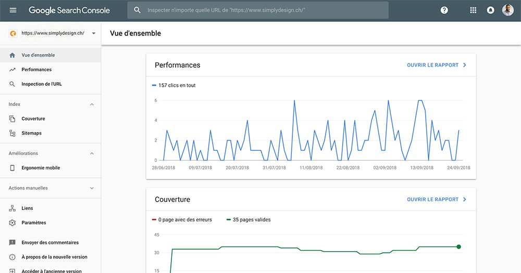Click the links hierarchy icon
This screenshot has height=273, width=521.
tap(13, 209)
